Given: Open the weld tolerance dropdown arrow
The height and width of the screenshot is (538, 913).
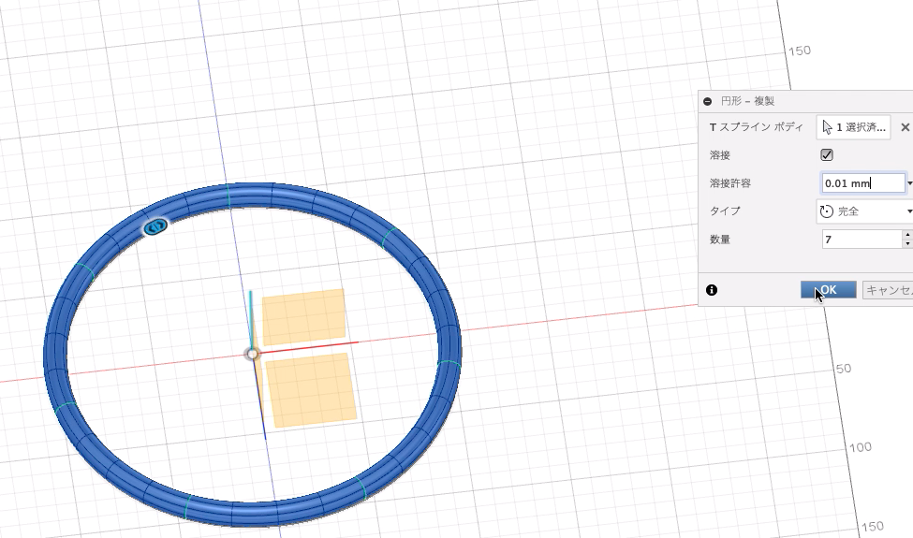Looking at the screenshot, I should 909,183.
